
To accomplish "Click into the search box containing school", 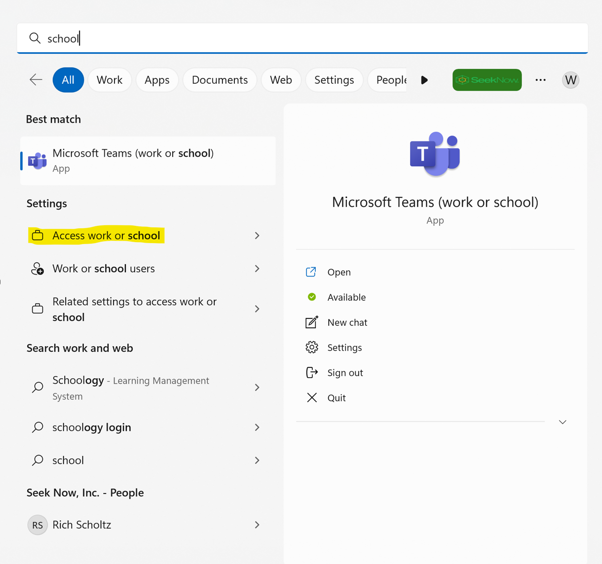I will click(302, 38).
